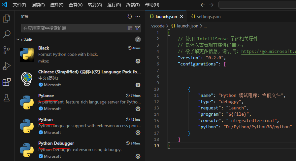Open Chinese Language Pack manage gear
The image size is (296, 161).
138,85
